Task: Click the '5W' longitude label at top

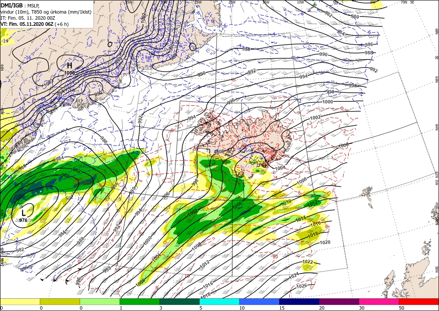Action: click(336, 2)
